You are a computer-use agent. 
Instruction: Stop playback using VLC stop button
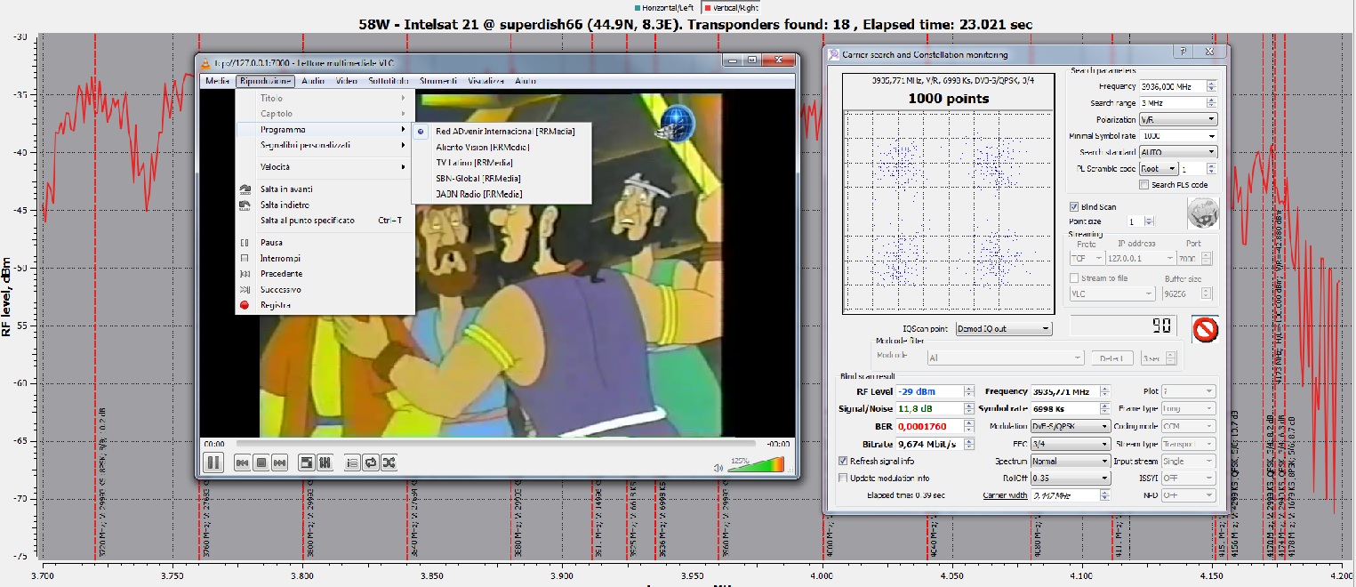tap(261, 462)
